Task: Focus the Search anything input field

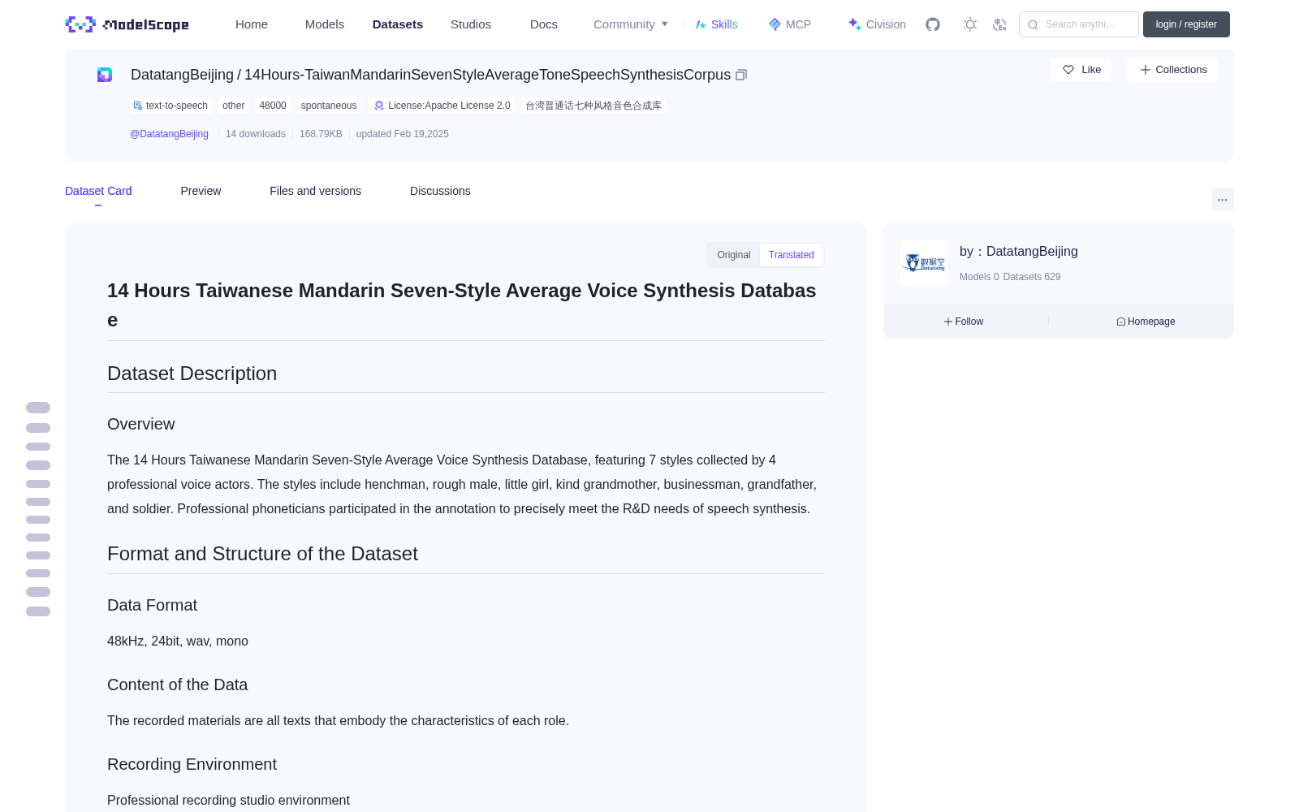Action: 1079,24
